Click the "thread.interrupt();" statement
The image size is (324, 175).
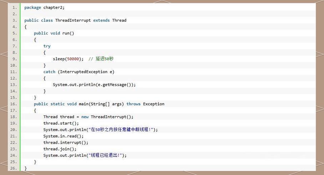coord(66,143)
